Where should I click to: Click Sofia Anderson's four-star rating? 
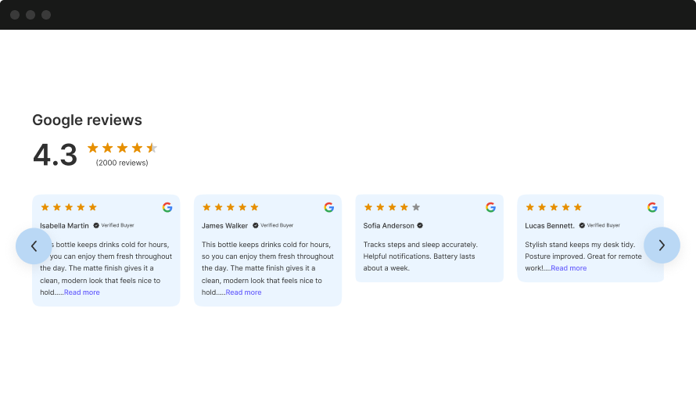pos(392,207)
